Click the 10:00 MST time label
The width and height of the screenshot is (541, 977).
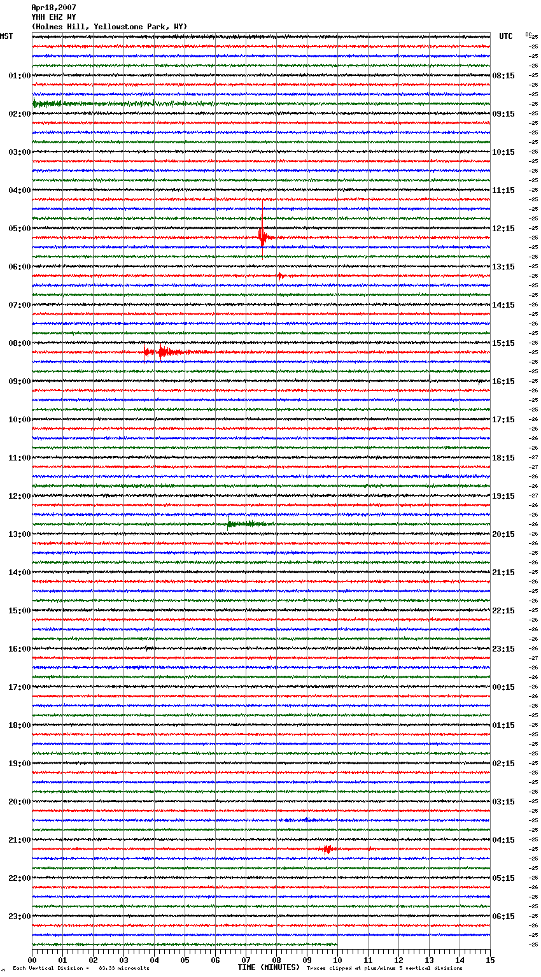pyautogui.click(x=20, y=420)
